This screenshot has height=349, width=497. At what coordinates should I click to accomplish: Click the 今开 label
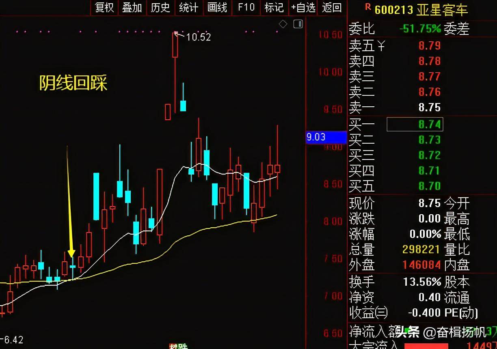point(457,203)
